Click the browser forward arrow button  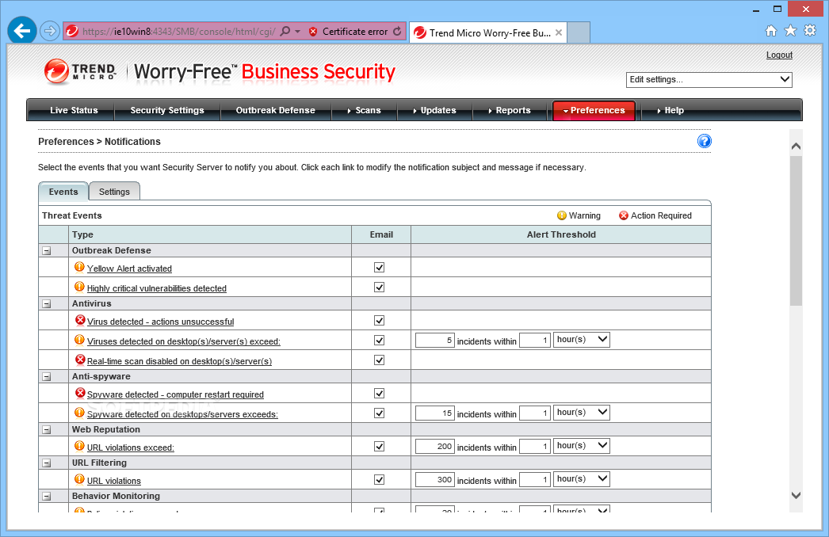[50, 31]
